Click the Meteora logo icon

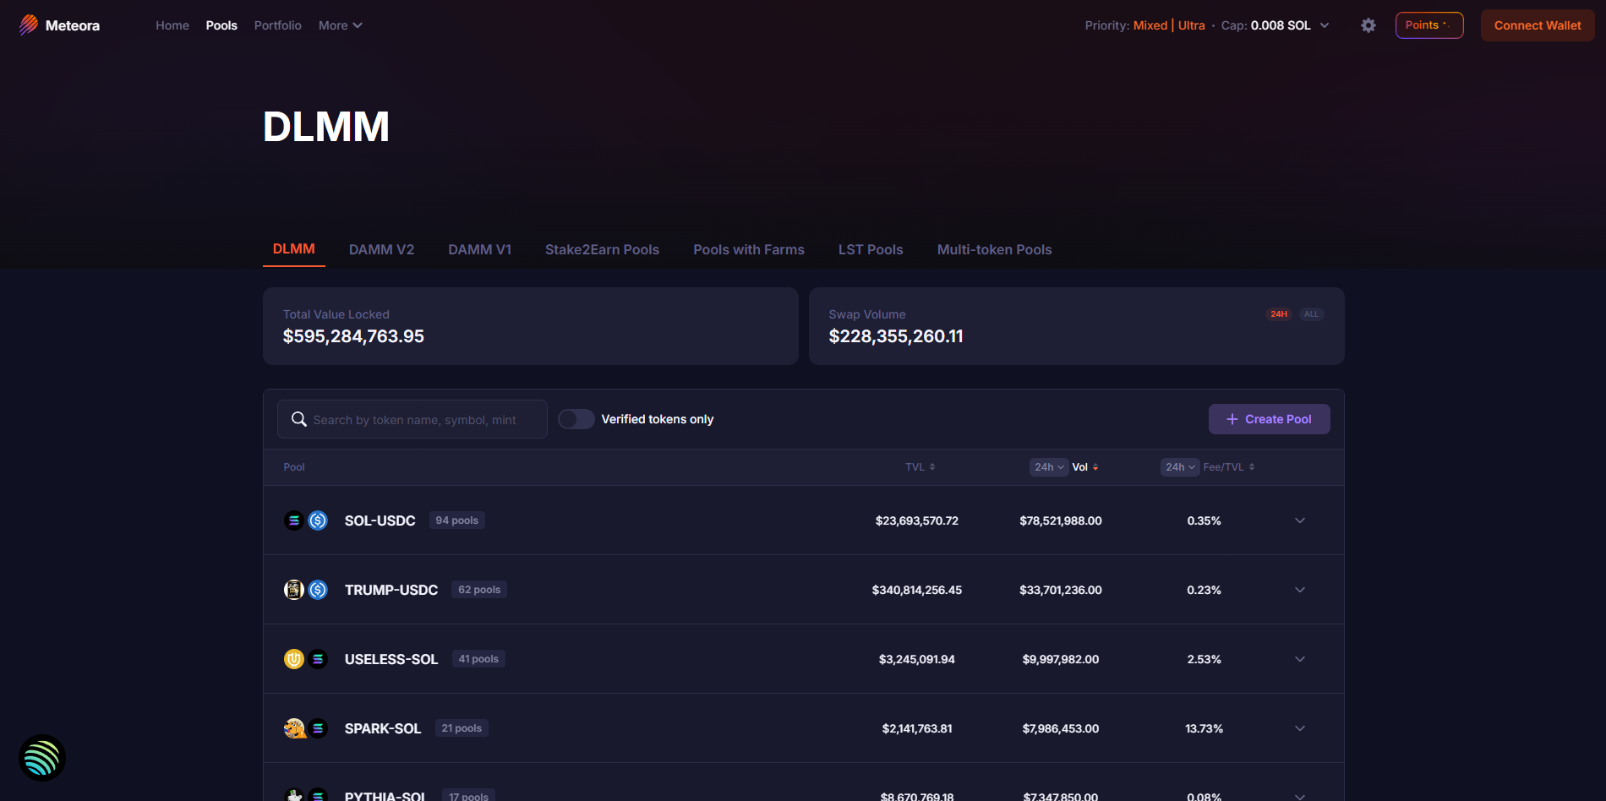click(x=29, y=25)
